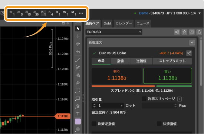Image resolution: width=204 pixels, height=134 pixels.
Task: Click the Demo account link
Action: [144, 13]
